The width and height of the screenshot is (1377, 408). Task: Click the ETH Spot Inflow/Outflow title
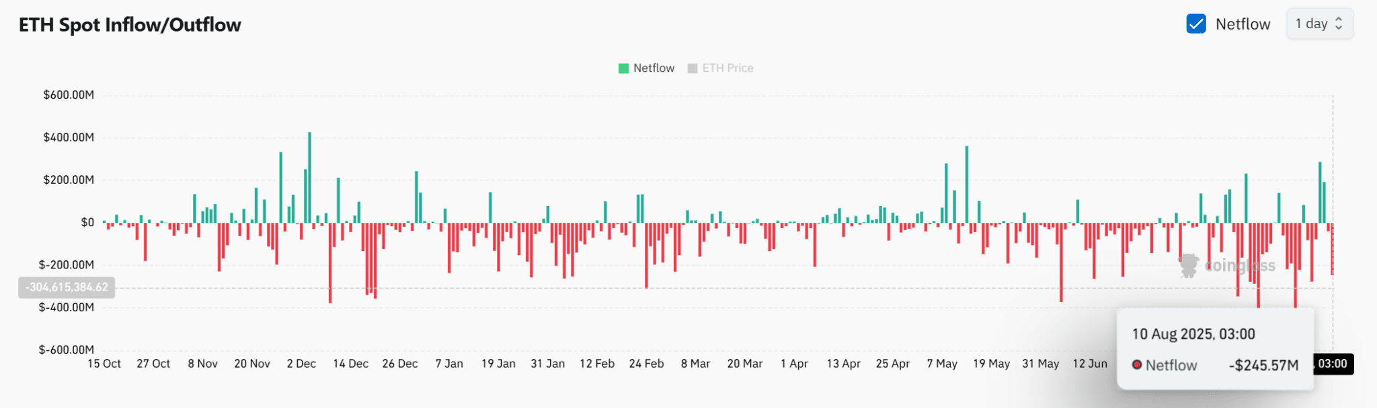click(130, 25)
